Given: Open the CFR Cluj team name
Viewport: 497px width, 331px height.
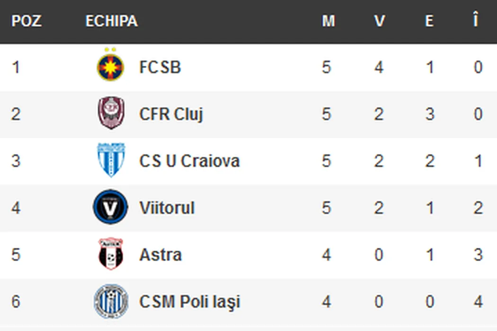Looking at the screenshot, I should click(x=171, y=114).
